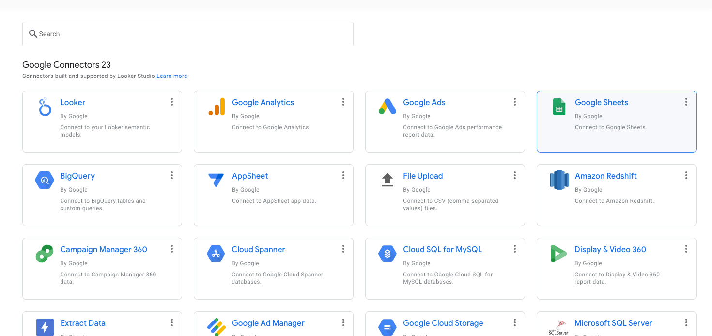Screen dimensions: 712x336
Task: Pick the Google Sheets connector title
Action: (601, 102)
